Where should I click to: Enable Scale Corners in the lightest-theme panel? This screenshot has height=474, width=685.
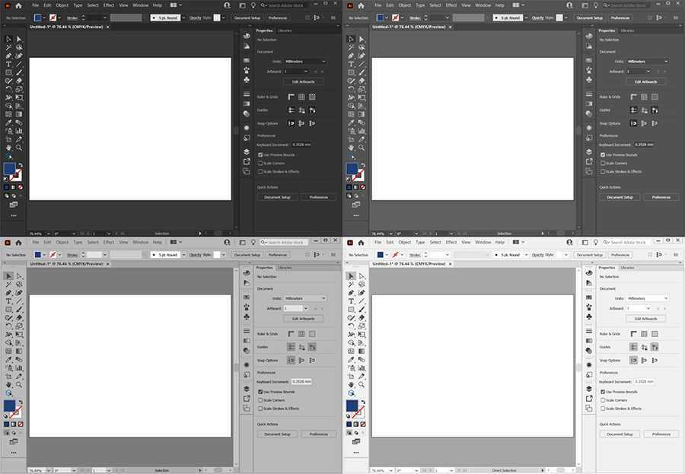pyautogui.click(x=603, y=400)
